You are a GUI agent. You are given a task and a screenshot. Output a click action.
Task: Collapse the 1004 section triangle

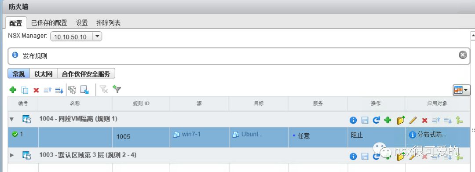[12, 119]
